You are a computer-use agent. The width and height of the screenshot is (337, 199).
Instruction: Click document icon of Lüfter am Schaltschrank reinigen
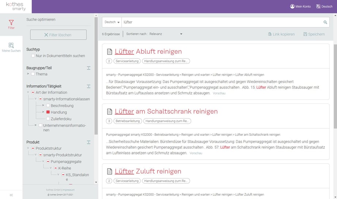(x=110, y=112)
